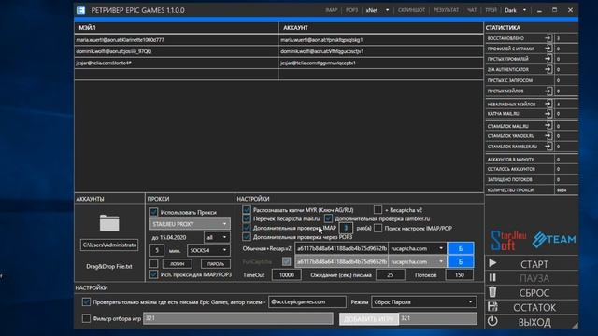Enable the + Recaptcha v2 checkbox
Viewport: 598px width, 336px height.
377,209
